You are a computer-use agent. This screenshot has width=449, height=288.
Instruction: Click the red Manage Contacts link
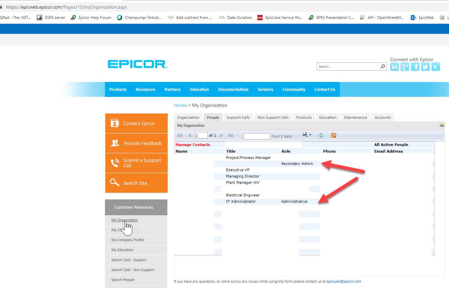pos(193,145)
